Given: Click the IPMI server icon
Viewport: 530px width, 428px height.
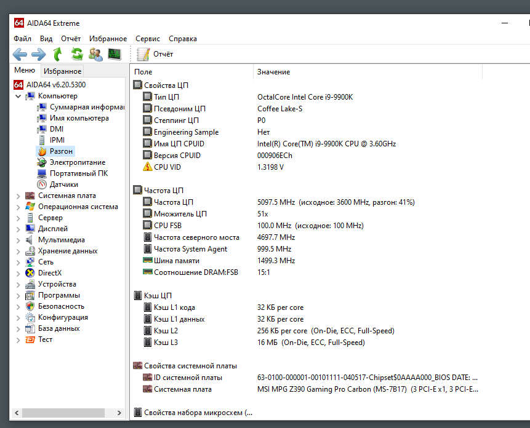Looking at the screenshot, I should [x=42, y=140].
